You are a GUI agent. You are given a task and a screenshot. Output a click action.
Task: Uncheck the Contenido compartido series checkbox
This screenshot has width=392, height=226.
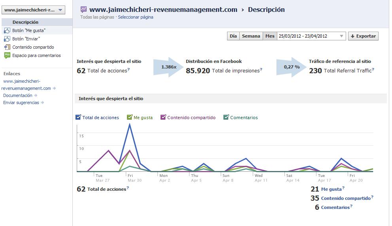click(163, 117)
